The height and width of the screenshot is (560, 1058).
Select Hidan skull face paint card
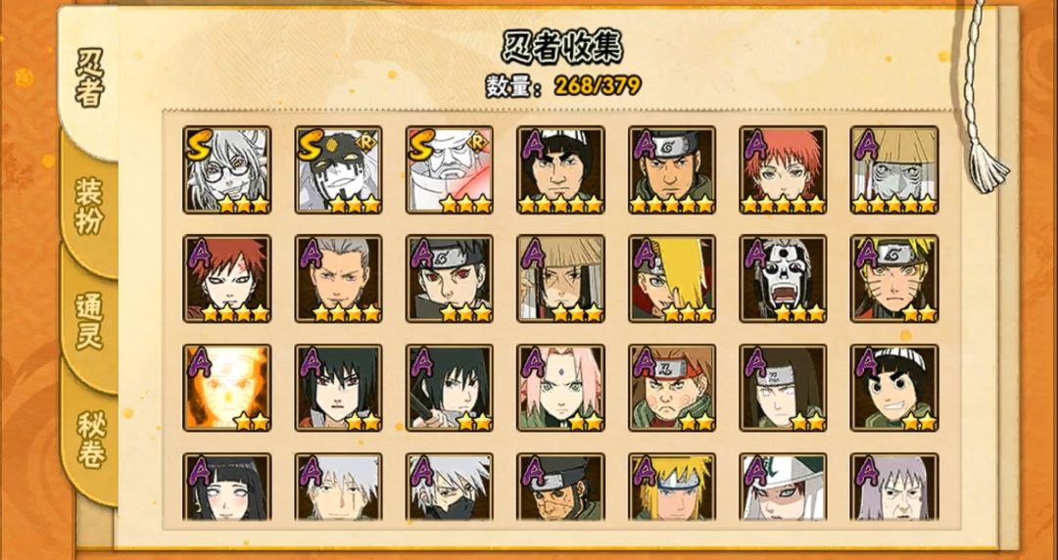coord(783,279)
